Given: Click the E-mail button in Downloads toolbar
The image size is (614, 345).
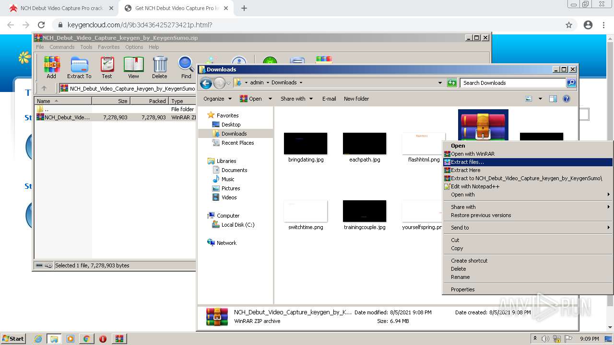Looking at the screenshot, I should click(329, 99).
